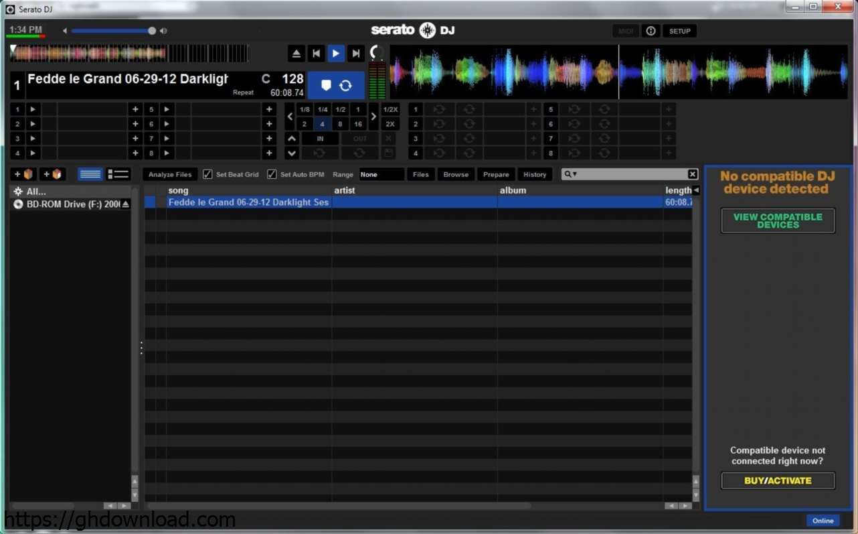Select 1/4 beat auto loop
The width and height of the screenshot is (858, 534).
pos(323,109)
